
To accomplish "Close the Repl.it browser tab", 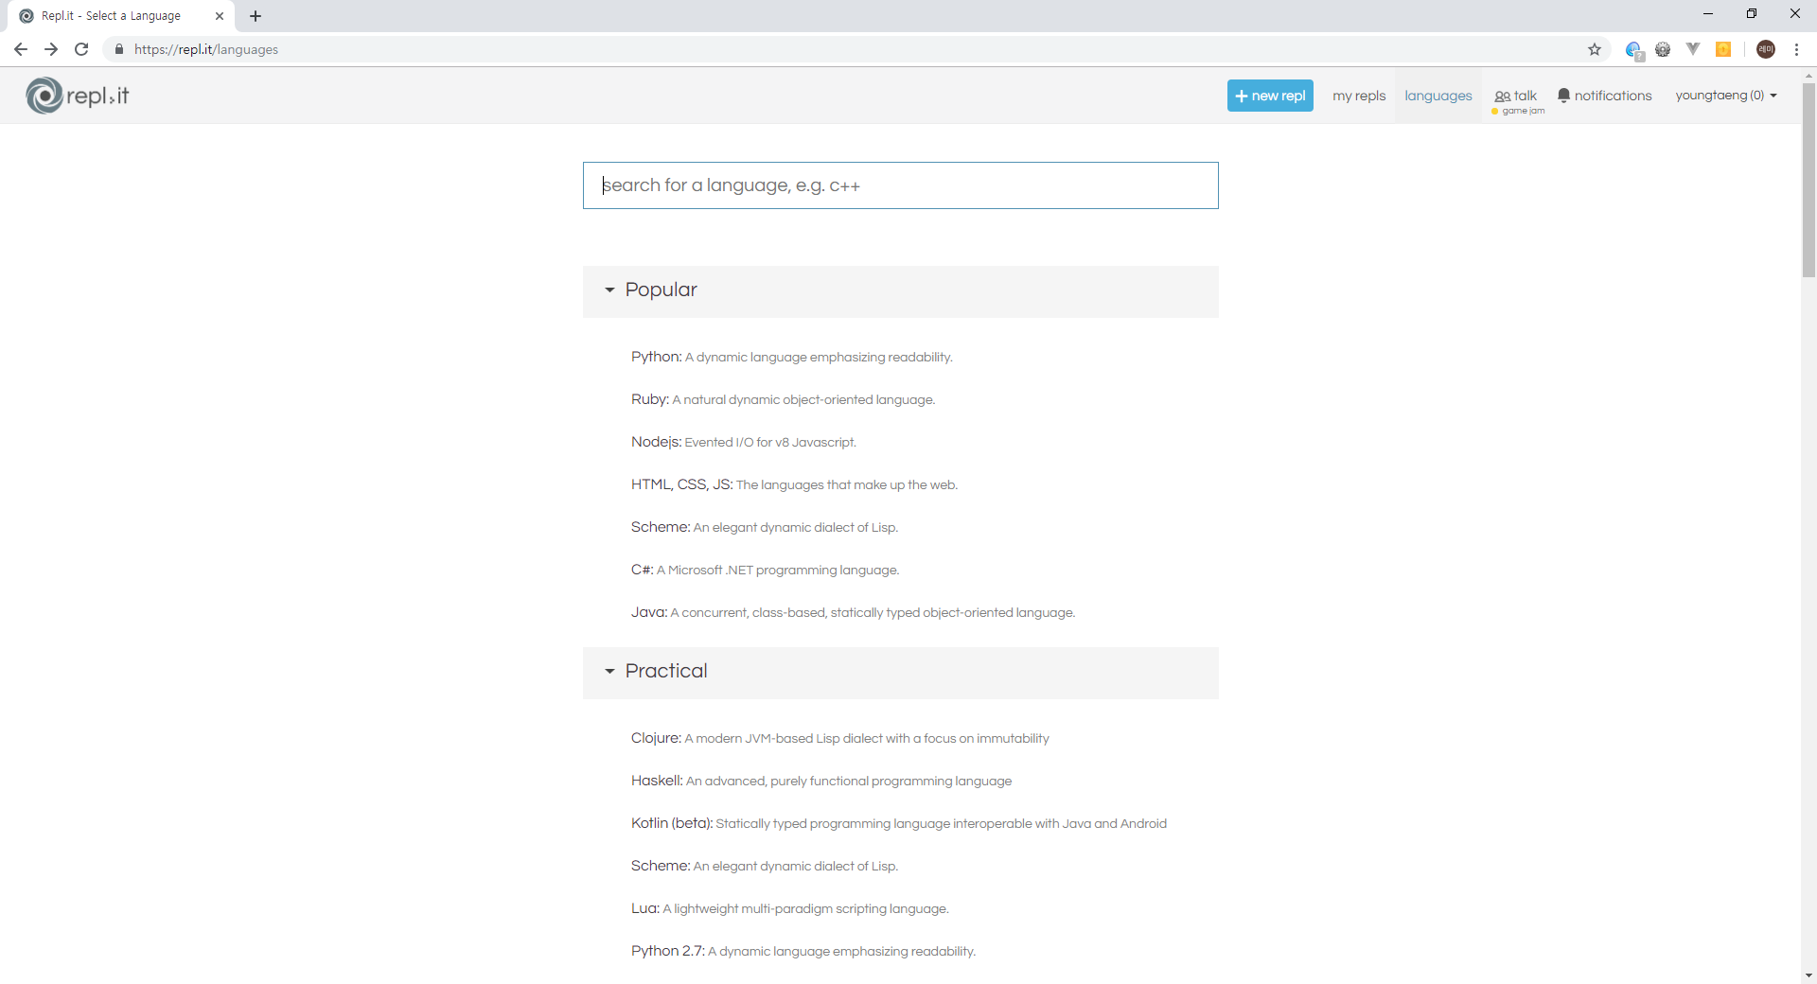I will pos(220,16).
